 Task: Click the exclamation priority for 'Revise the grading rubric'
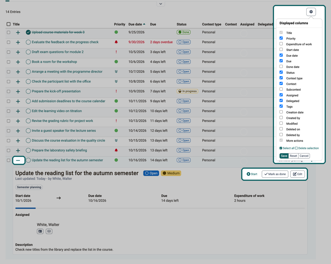coord(116,121)
